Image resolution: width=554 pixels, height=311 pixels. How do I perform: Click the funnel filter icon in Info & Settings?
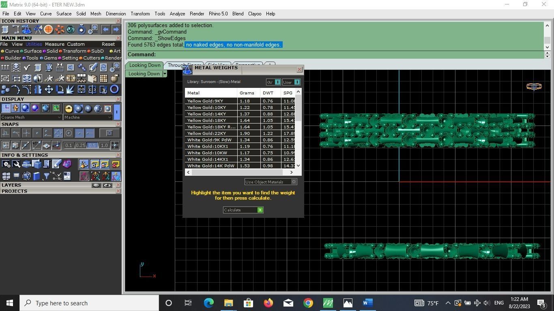[46, 176]
